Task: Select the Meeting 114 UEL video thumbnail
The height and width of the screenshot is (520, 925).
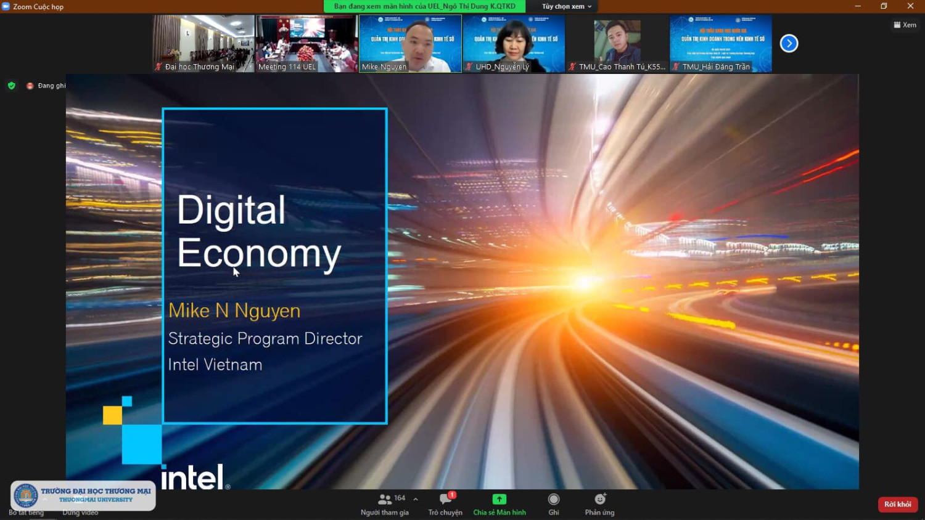Action: click(307, 44)
